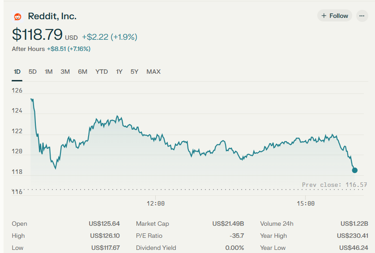Click the Market Cap label

(152, 223)
